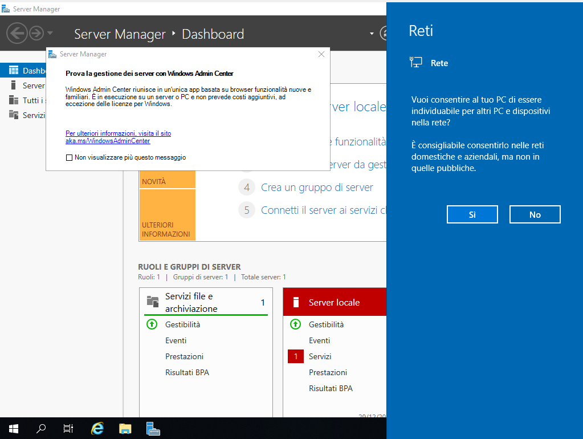Click Connetti il server ai servizi
Screen dimensions: 583x439
tap(324, 210)
